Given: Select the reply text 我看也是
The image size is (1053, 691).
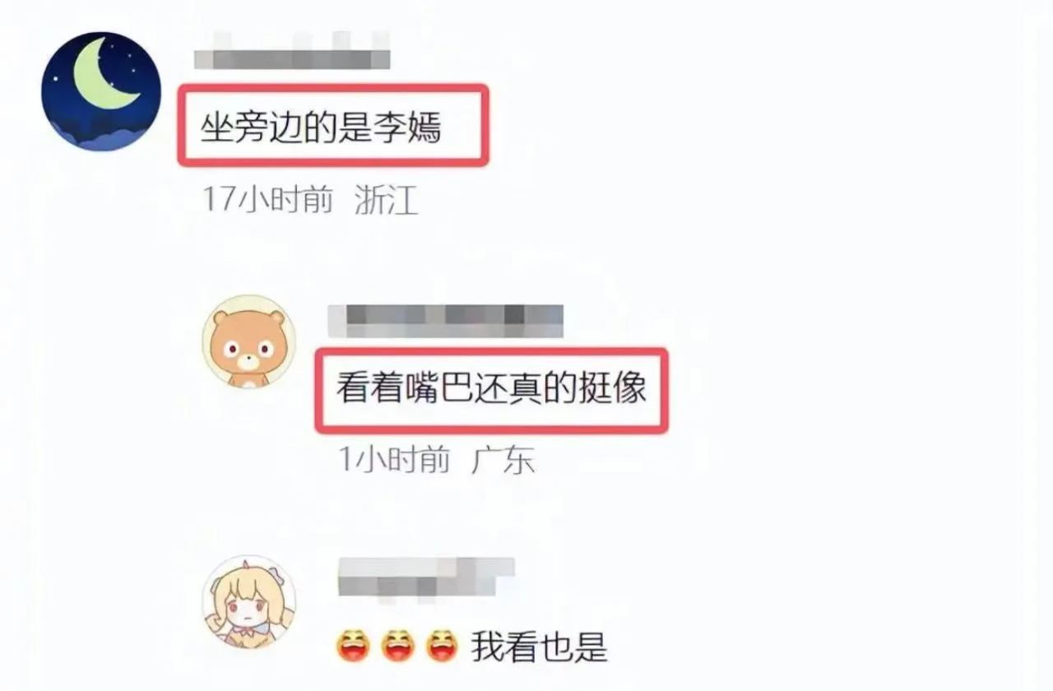Looking at the screenshot, I should [x=539, y=647].
